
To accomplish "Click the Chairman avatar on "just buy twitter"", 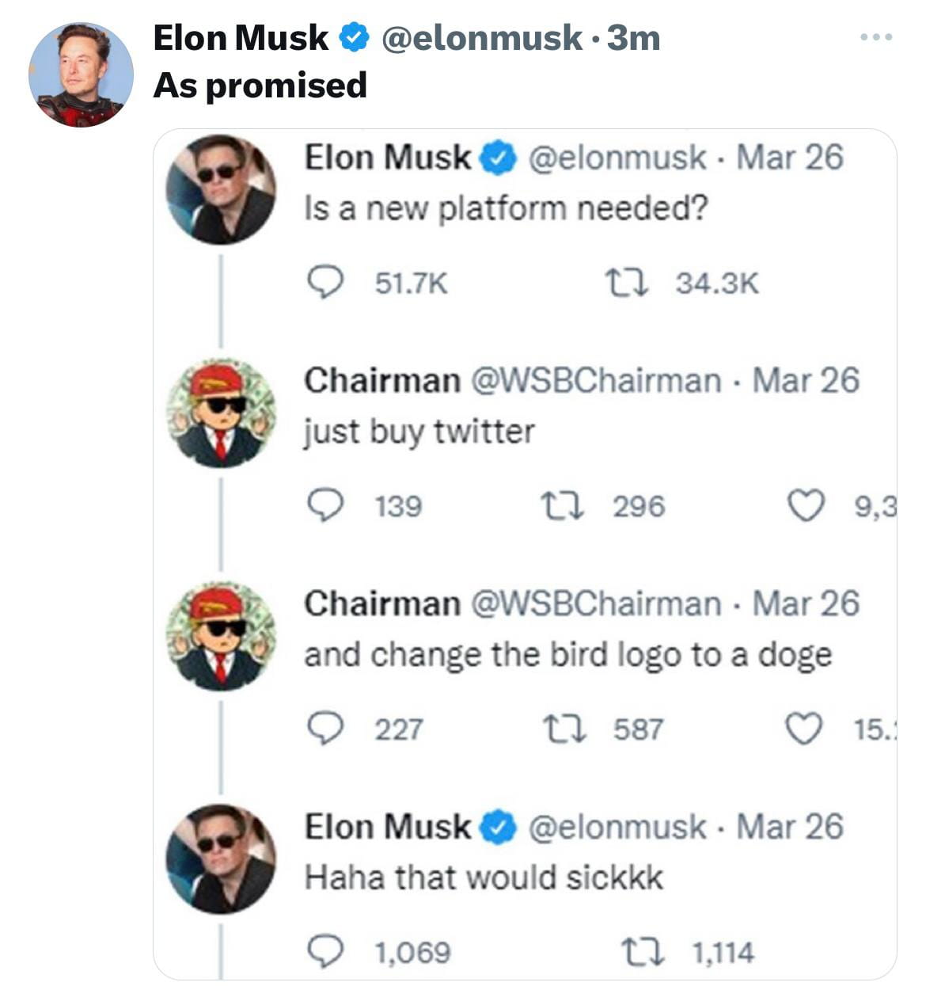I will 221,413.
